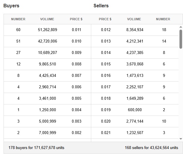Select seller volume 1,473,613
The width and height of the screenshot is (183, 154).
pos(135,76)
